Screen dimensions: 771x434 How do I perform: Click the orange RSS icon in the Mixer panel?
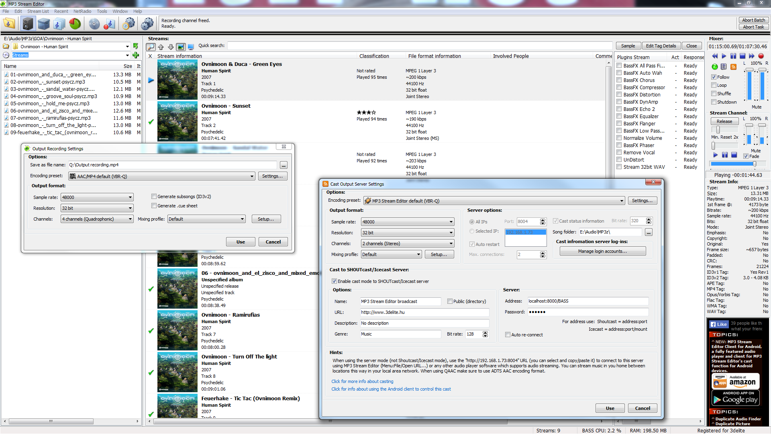pyautogui.click(x=733, y=67)
